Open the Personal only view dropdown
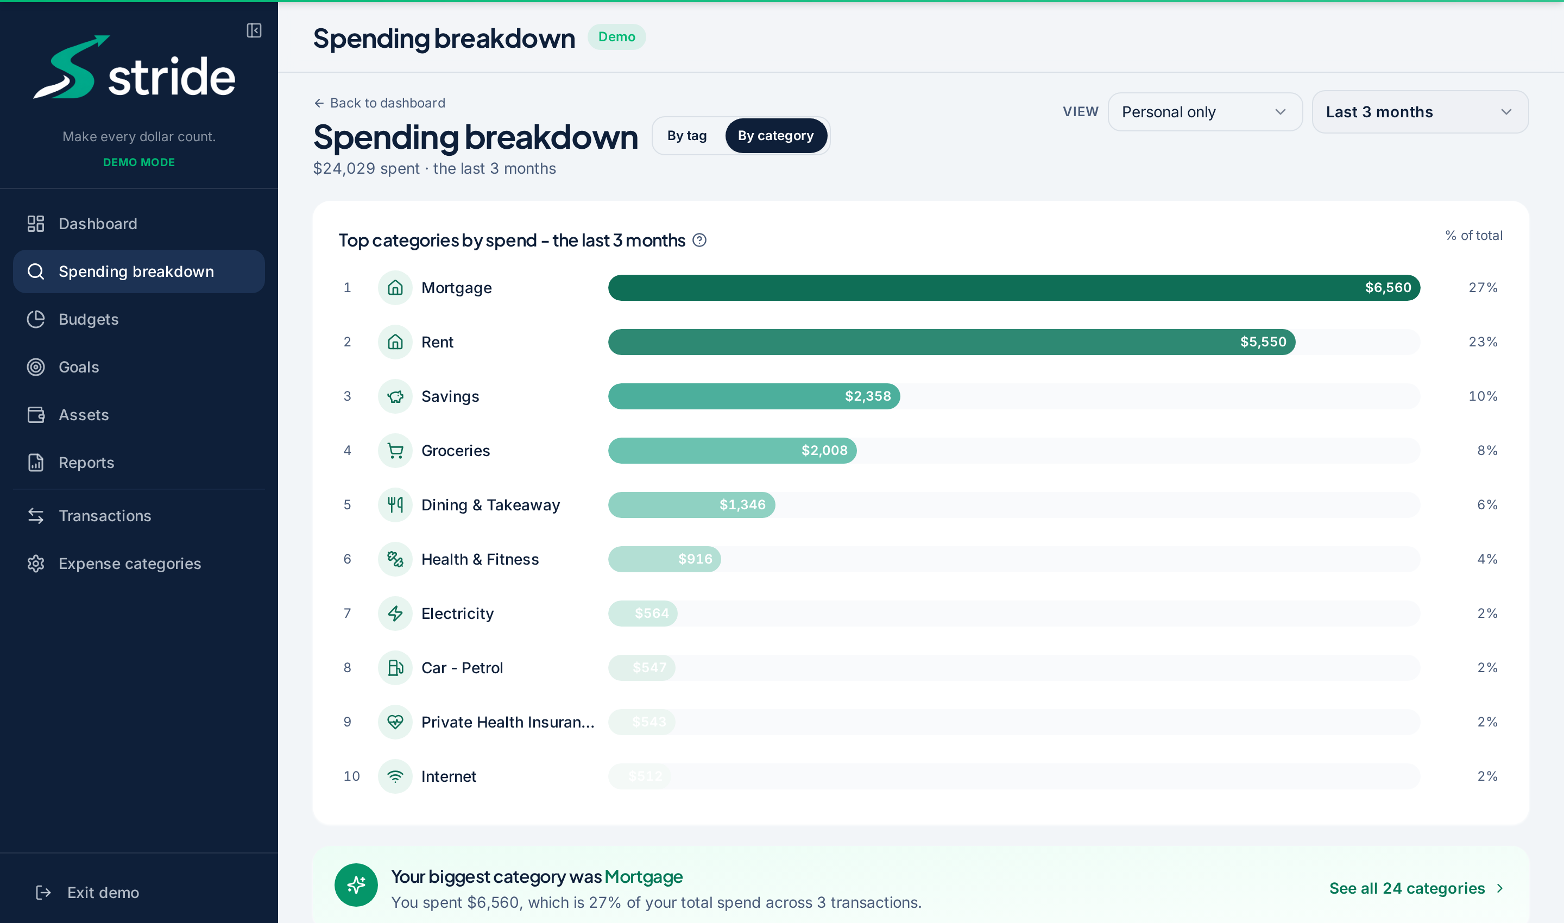Viewport: 1564px width, 923px height. [1204, 112]
